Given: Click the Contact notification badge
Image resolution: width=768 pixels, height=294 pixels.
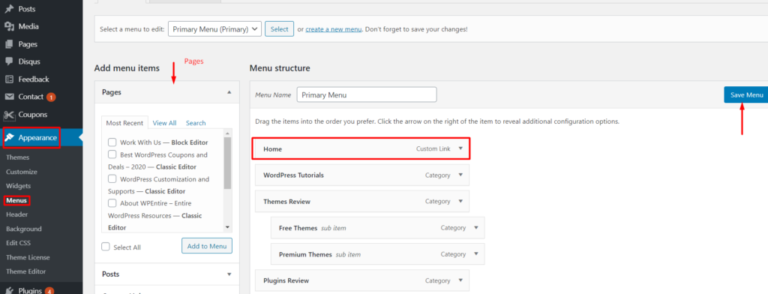Looking at the screenshot, I should 51,97.
